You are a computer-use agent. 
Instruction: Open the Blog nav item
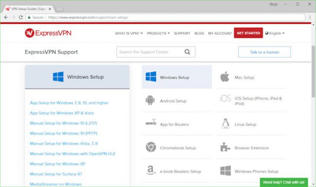coord(199,33)
